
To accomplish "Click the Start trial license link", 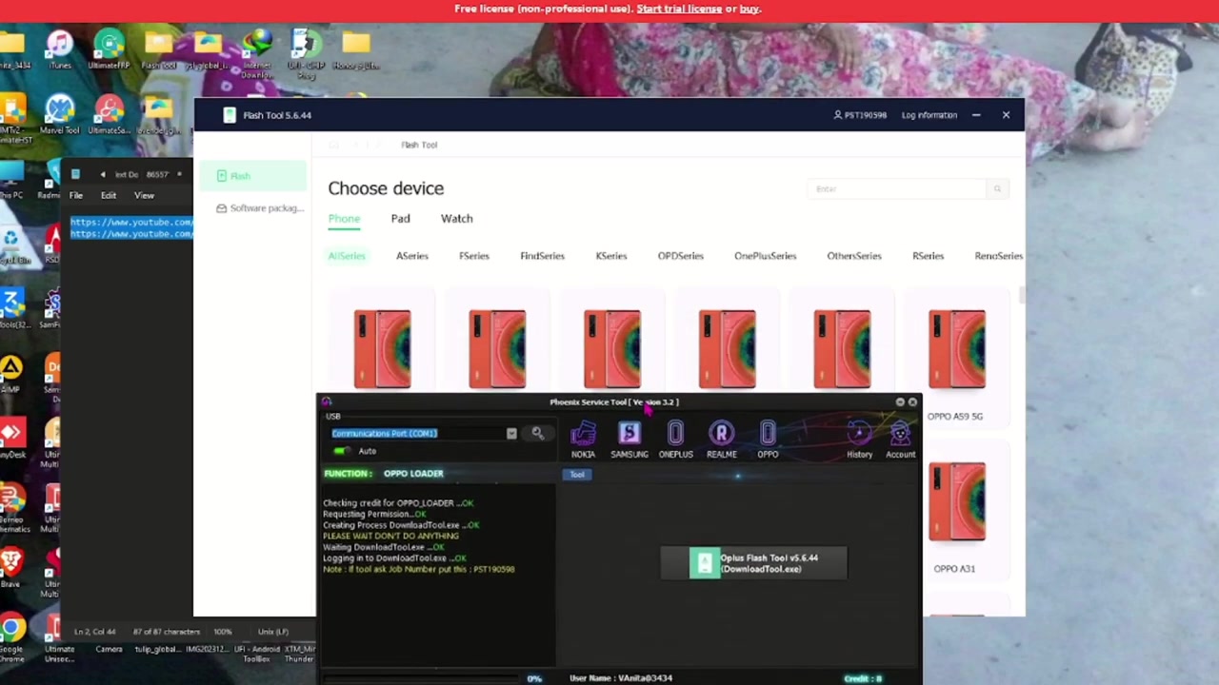I will pyautogui.click(x=679, y=9).
